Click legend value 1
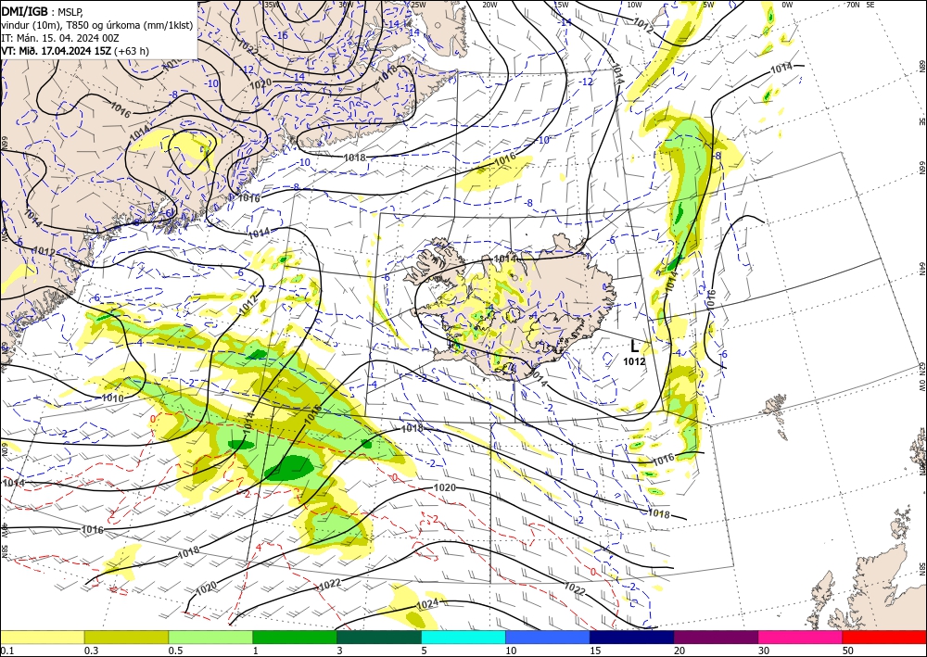Screen dimensions: 927x657 click(256, 651)
